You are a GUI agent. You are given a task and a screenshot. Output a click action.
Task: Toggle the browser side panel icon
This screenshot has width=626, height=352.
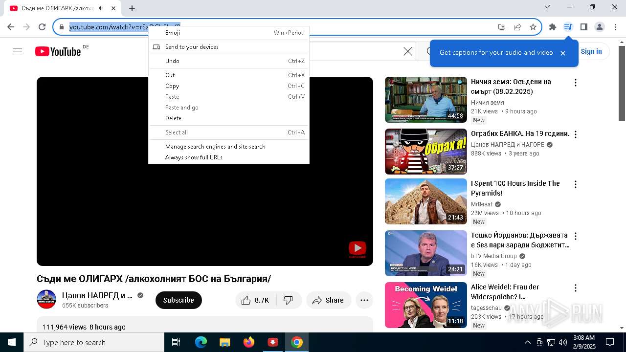pyautogui.click(x=583, y=27)
